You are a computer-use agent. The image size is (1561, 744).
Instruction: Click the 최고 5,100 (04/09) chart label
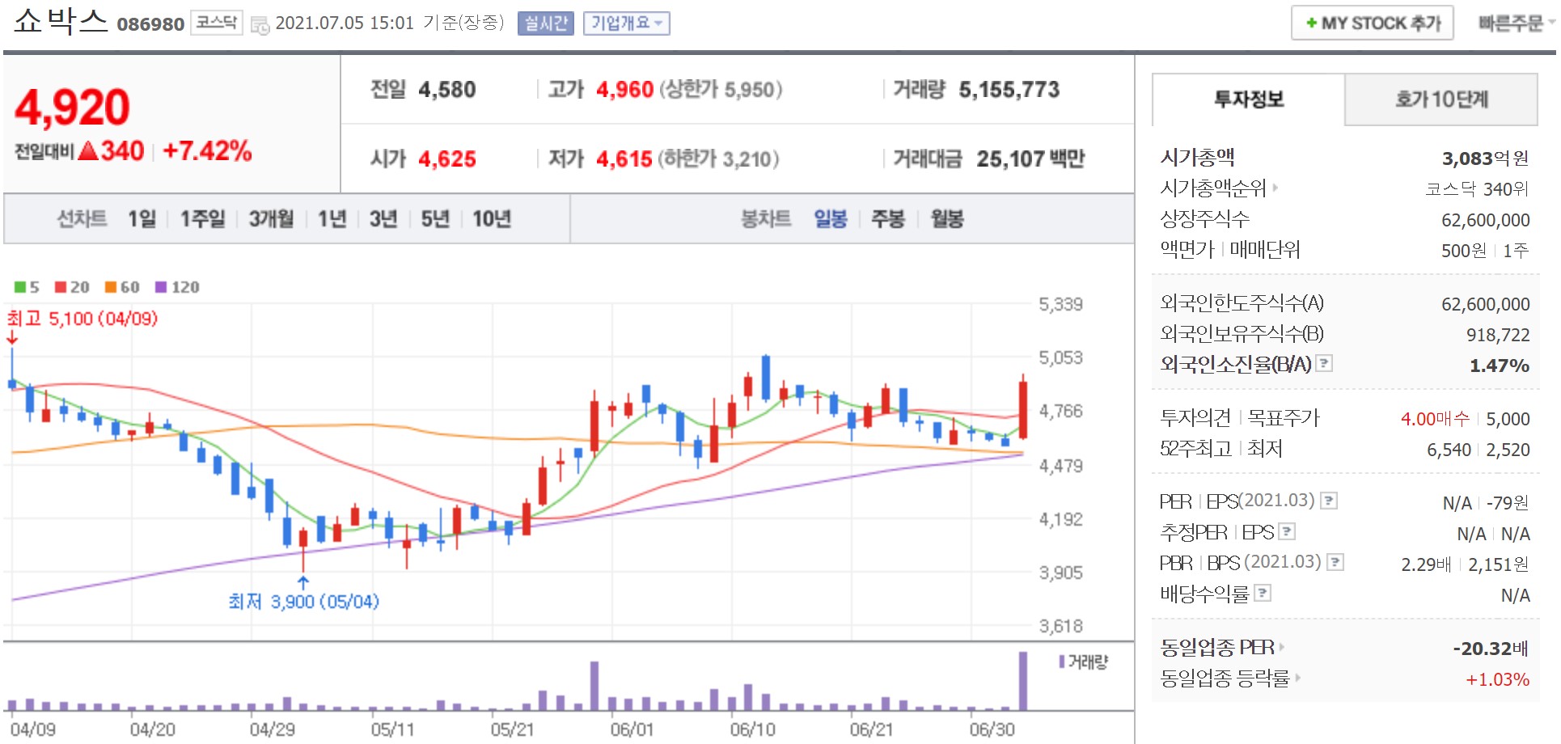click(82, 318)
